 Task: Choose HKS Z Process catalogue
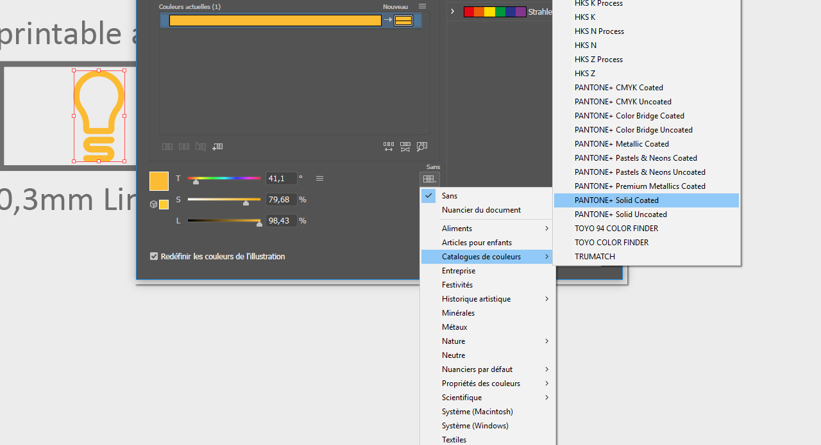[x=647, y=60]
